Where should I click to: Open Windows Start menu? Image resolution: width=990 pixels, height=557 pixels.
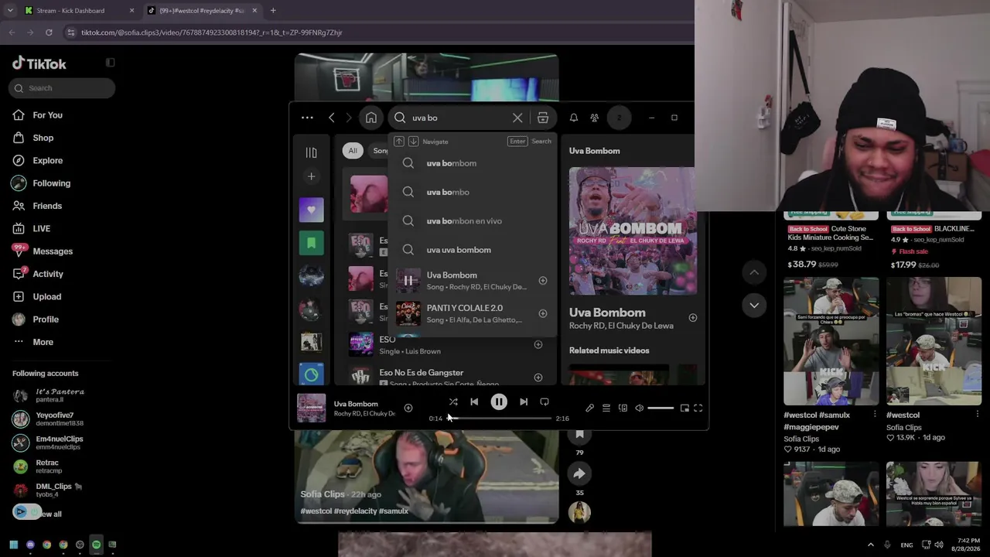pos(14,545)
